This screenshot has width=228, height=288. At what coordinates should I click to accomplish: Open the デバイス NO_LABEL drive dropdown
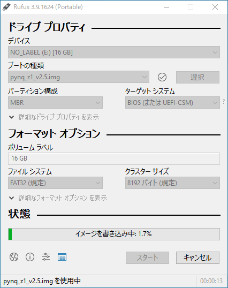[x=114, y=52]
